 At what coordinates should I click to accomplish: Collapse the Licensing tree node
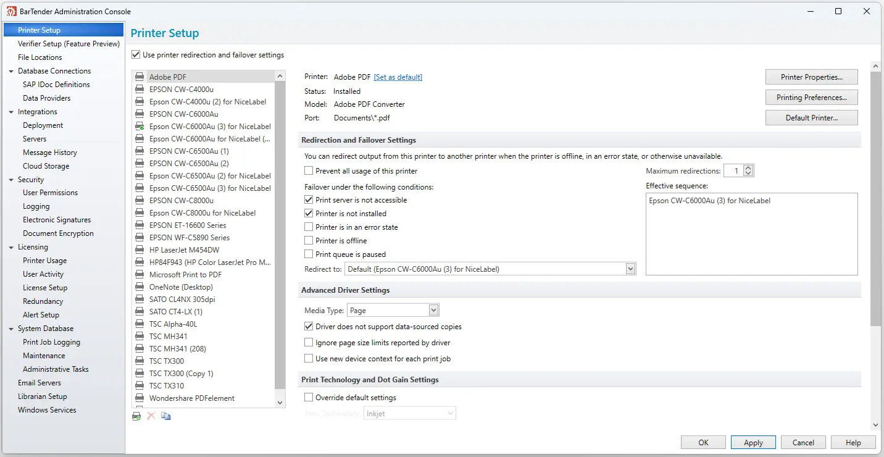click(x=11, y=247)
